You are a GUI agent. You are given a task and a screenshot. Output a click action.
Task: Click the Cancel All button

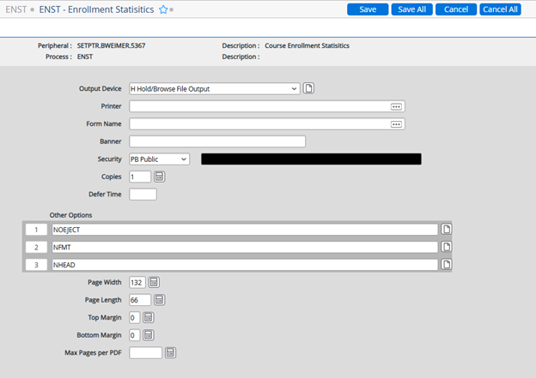tap(500, 9)
